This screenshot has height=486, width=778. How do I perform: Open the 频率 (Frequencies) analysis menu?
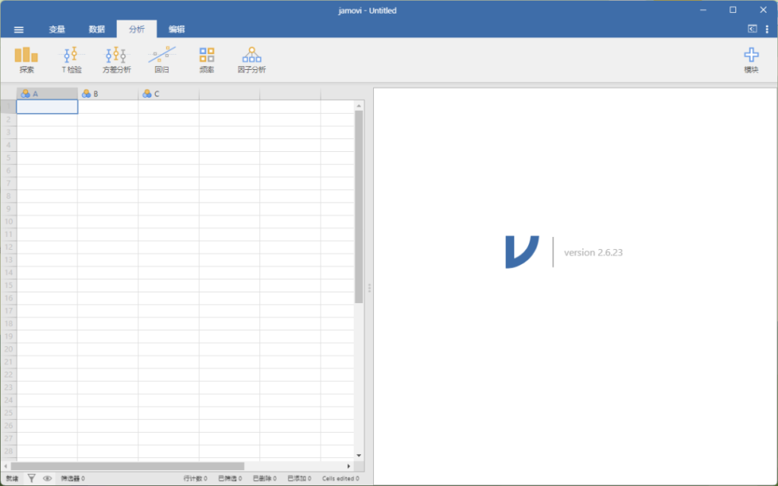(207, 59)
